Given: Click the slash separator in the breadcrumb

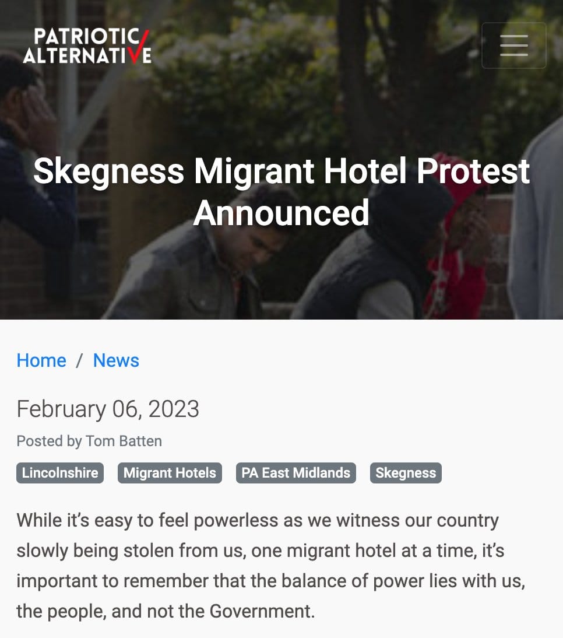Looking at the screenshot, I should pos(79,360).
